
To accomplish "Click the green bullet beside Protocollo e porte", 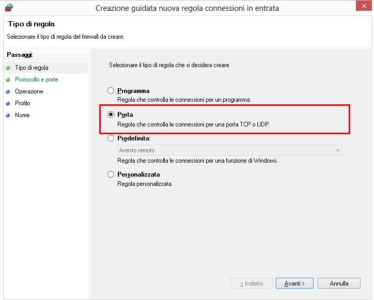I will pos(8,80).
